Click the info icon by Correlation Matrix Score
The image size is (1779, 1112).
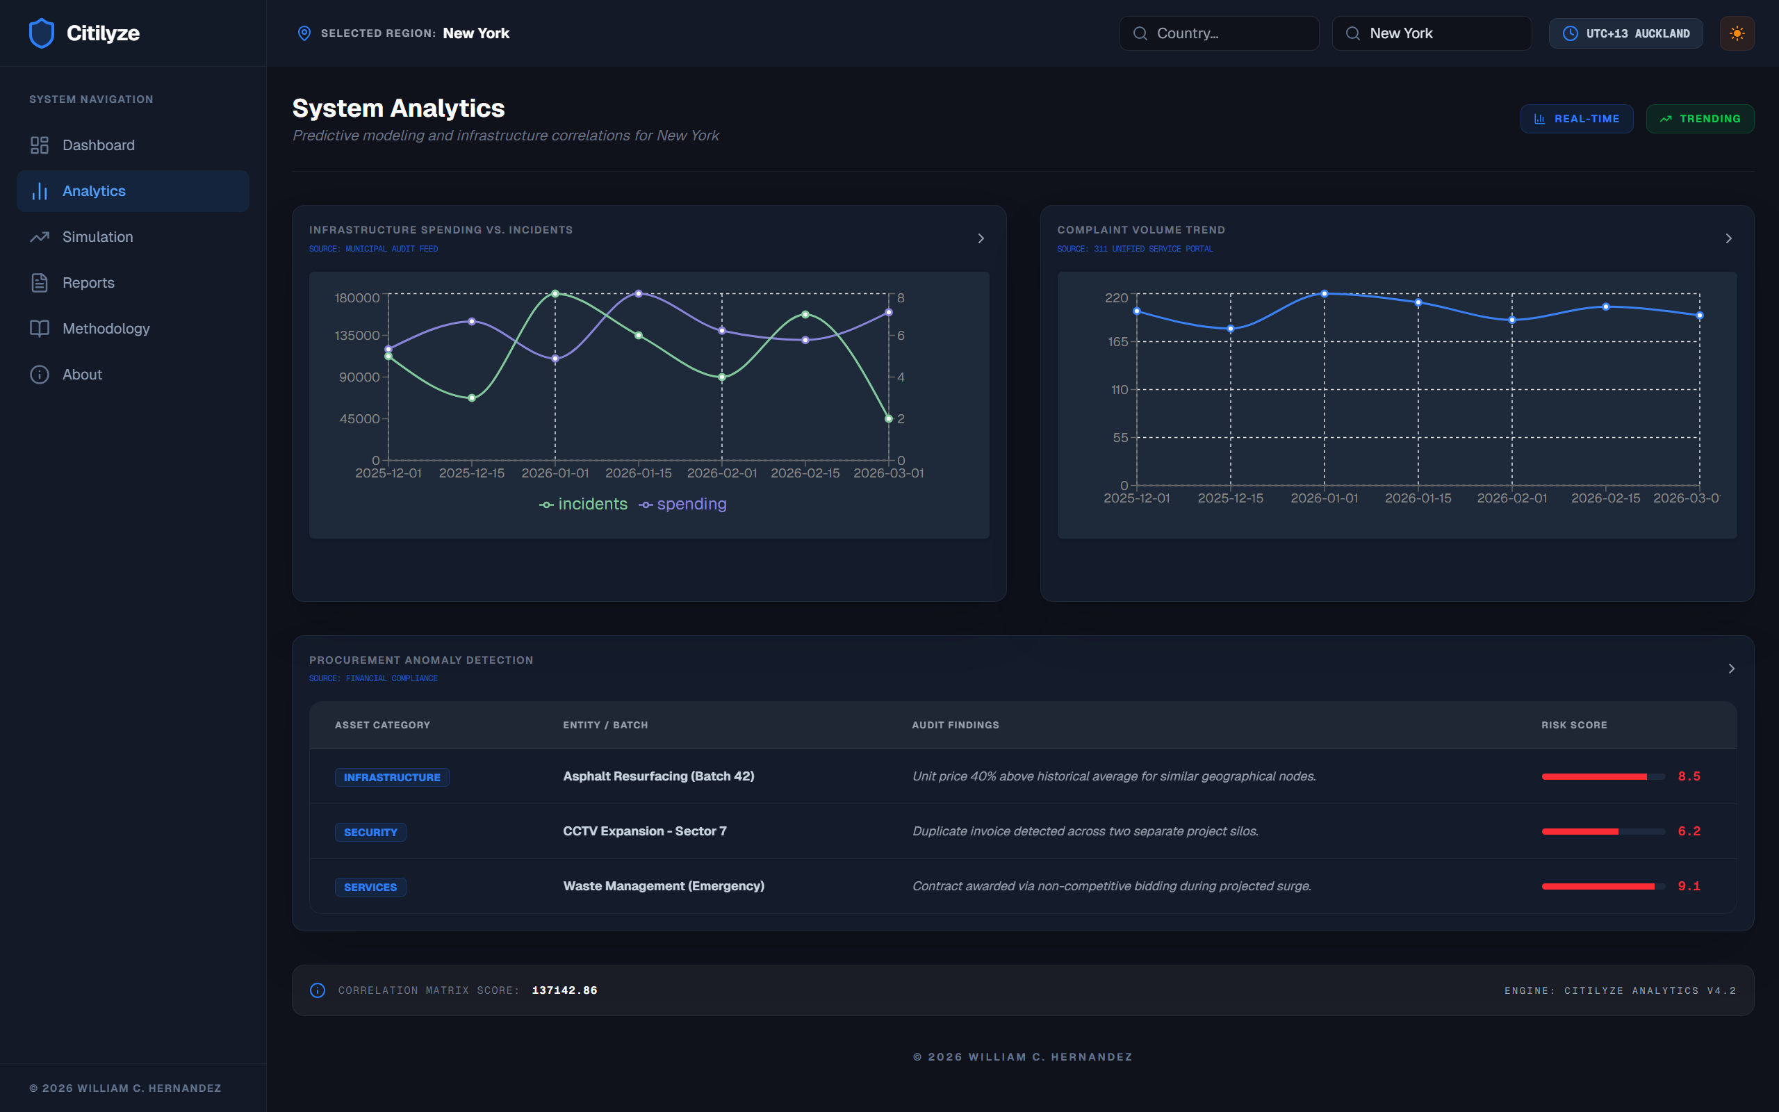tap(318, 990)
